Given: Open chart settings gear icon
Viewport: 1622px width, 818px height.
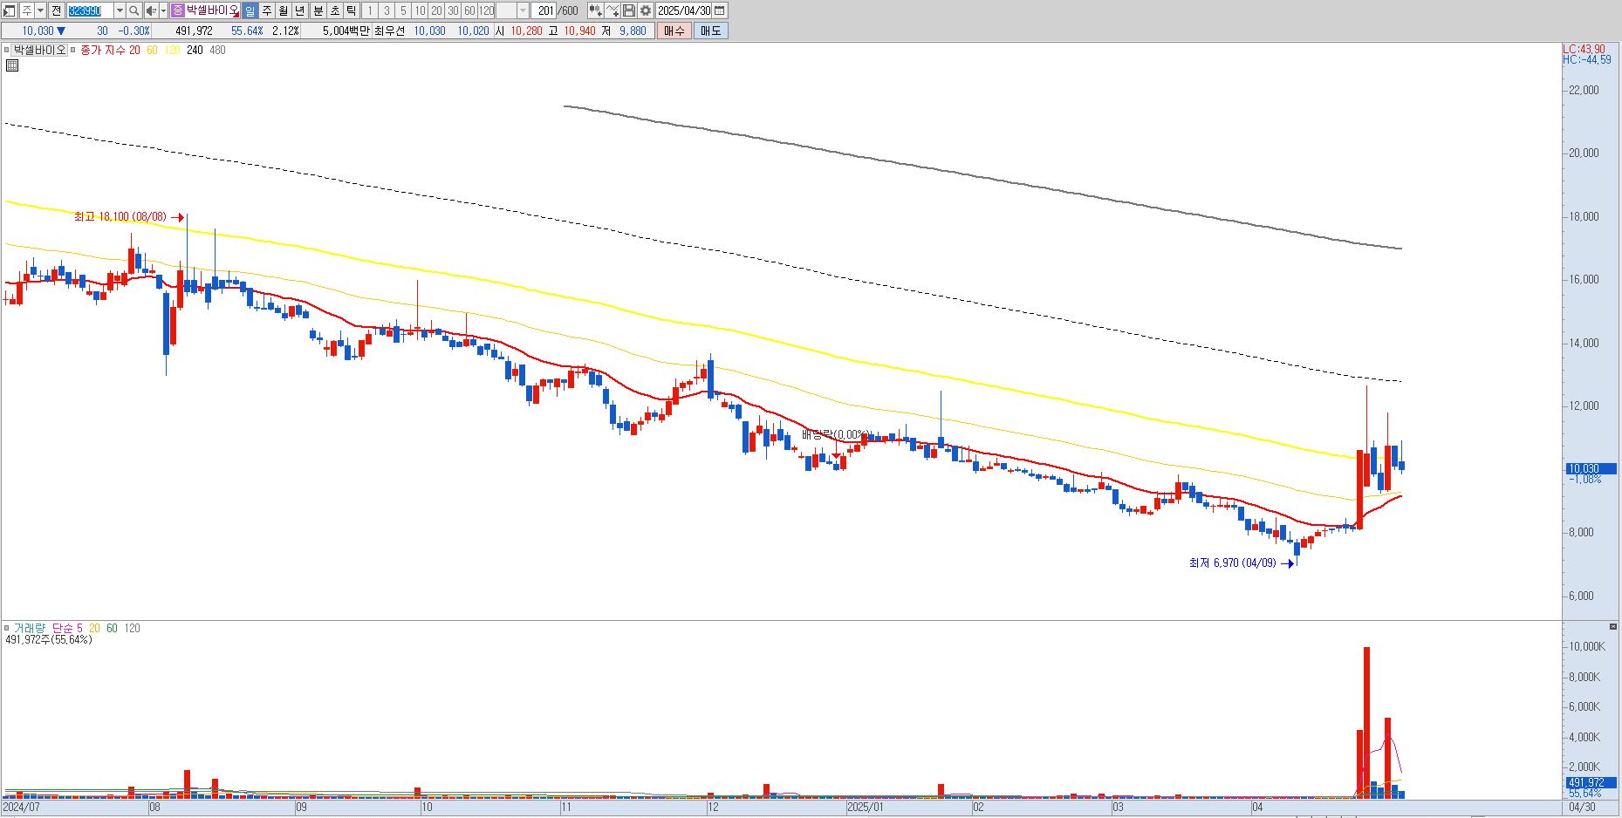Looking at the screenshot, I should point(646,10).
